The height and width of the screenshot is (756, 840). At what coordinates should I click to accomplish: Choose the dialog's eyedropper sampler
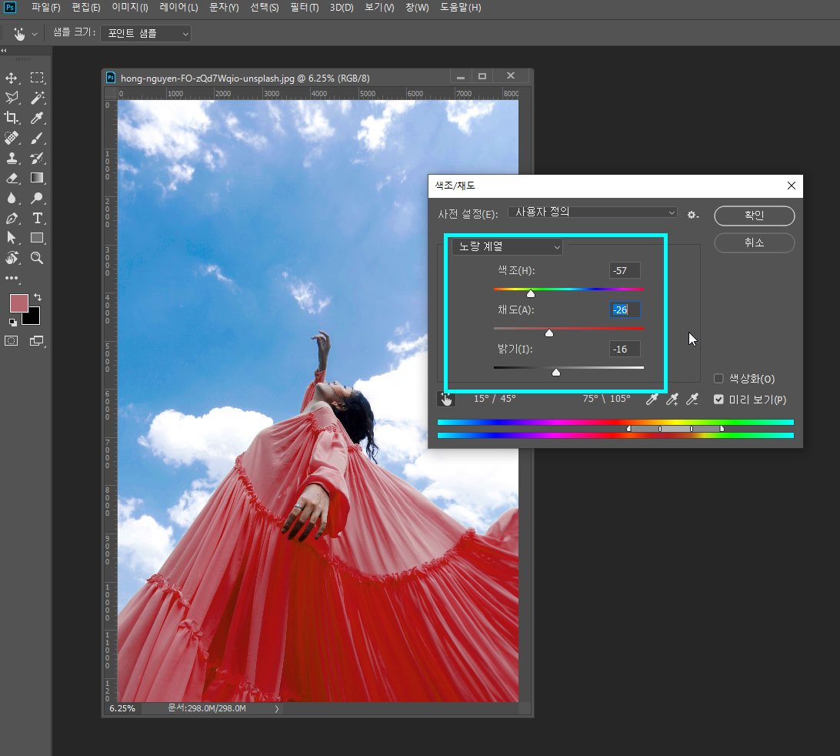tap(652, 399)
